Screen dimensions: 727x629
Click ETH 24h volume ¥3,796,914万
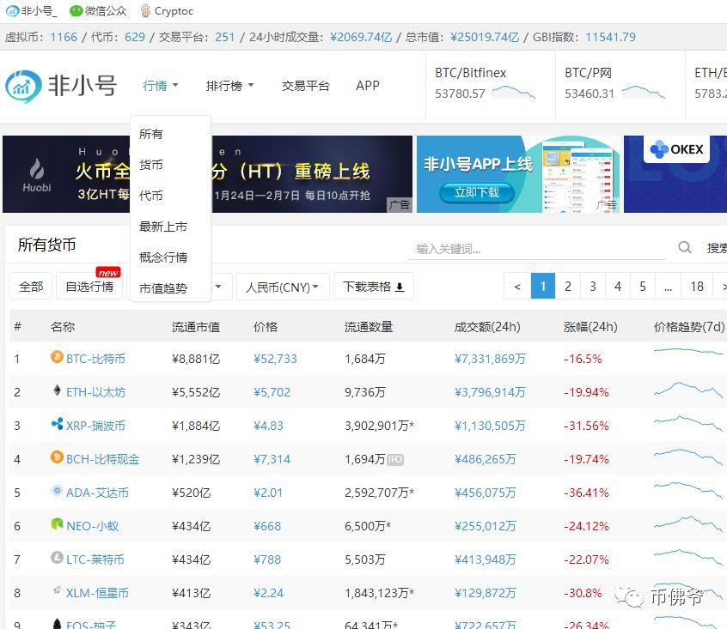point(490,392)
